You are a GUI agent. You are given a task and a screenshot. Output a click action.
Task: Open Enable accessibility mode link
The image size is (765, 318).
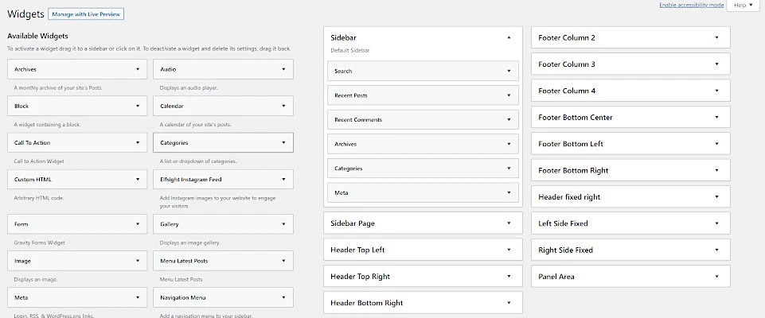pyautogui.click(x=691, y=5)
